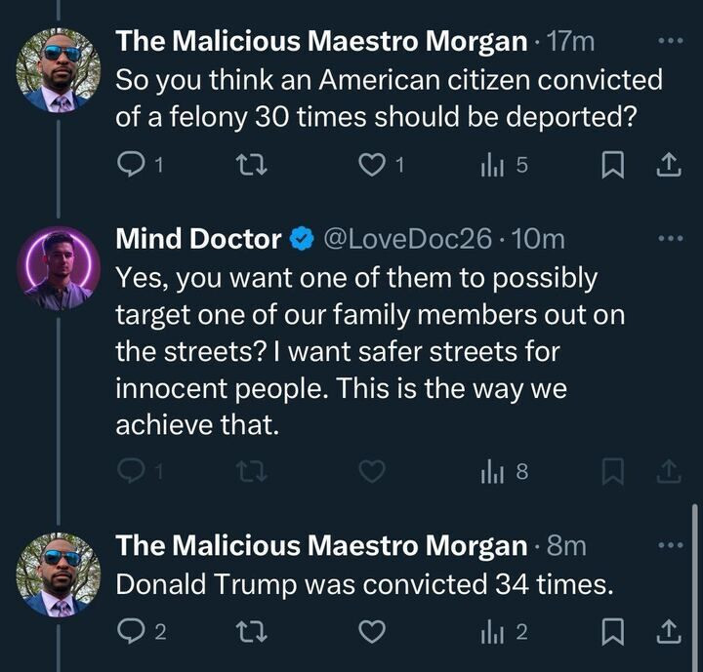The width and height of the screenshot is (703, 672).
Task: Open the Mind Doctor display name
Action: (x=198, y=238)
